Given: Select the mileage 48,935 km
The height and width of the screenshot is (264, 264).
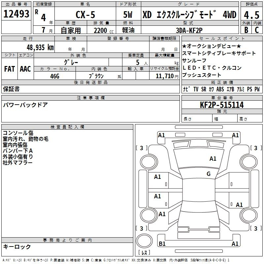Looking at the screenshot, I should (x=40, y=47).
